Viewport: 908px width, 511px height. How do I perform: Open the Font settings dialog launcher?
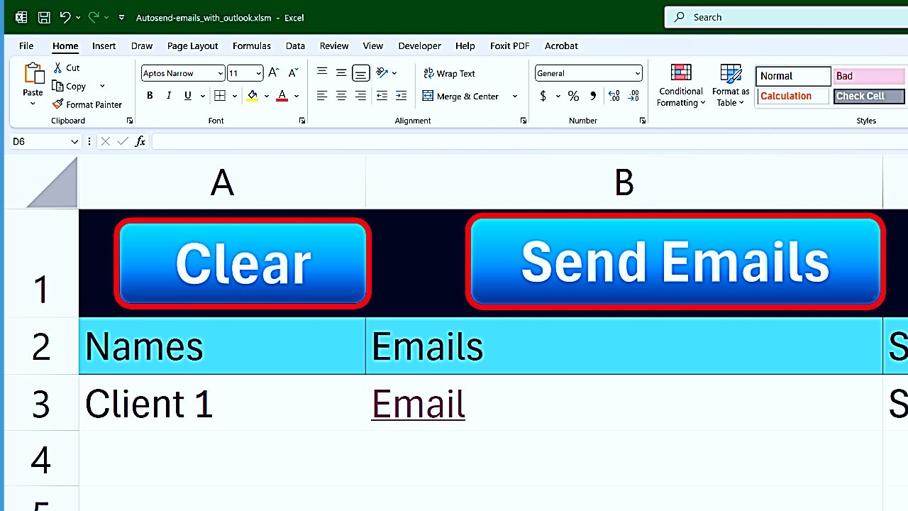302,121
